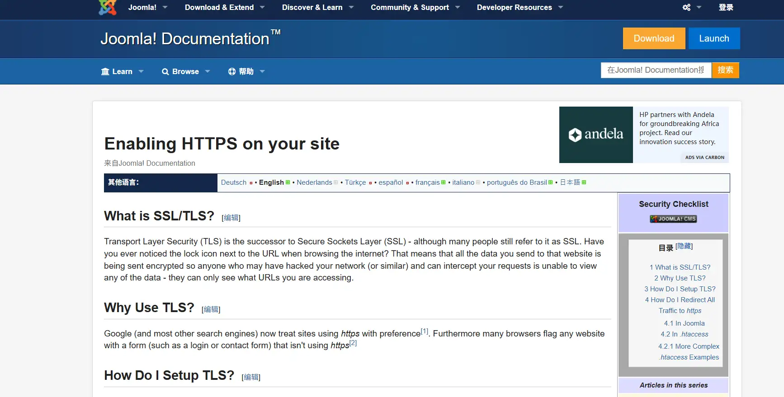This screenshot has height=397, width=784.
Task: Click status icon next to italiano language
Action: pyautogui.click(x=478, y=182)
